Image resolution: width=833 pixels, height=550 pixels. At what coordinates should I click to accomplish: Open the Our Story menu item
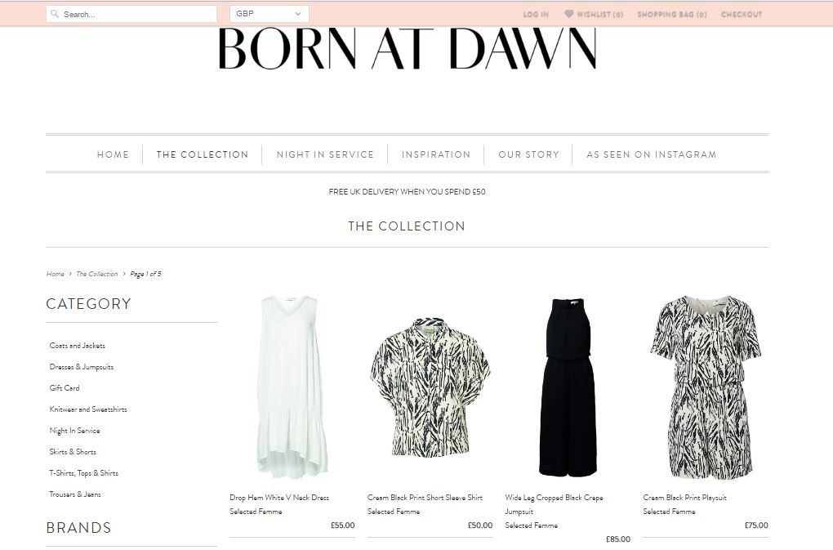(528, 154)
